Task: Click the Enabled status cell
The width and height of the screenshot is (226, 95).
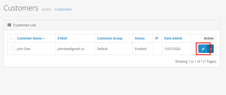Action: tap(143, 49)
